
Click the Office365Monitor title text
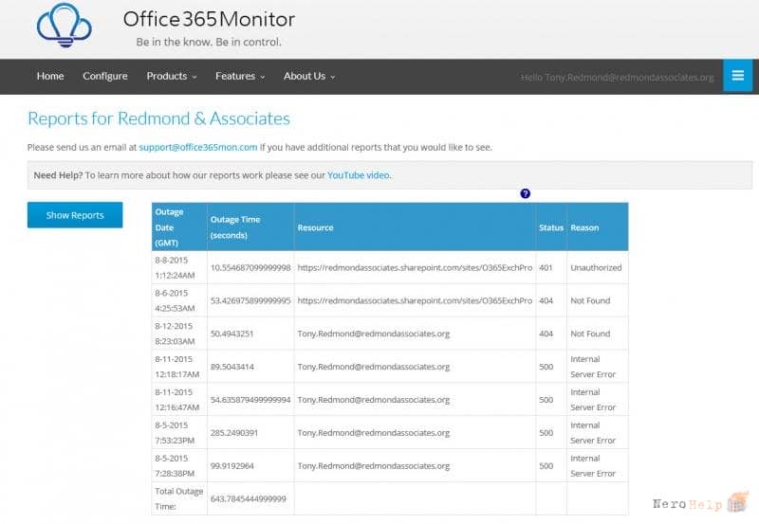(x=209, y=19)
